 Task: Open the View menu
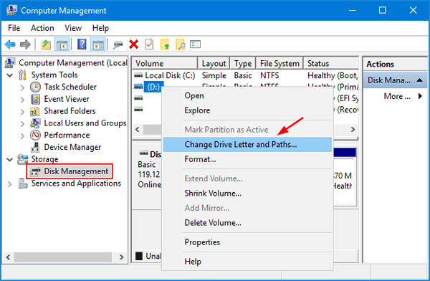tap(73, 28)
